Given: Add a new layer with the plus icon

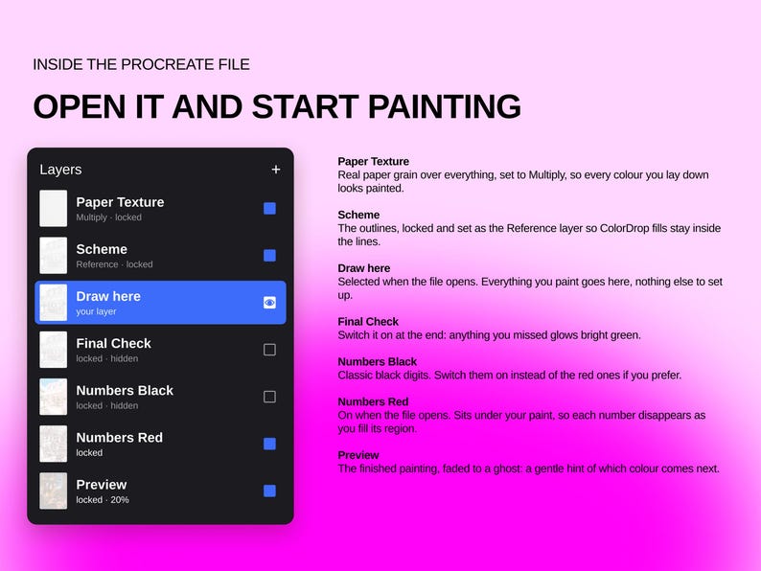Looking at the screenshot, I should 276,170.
